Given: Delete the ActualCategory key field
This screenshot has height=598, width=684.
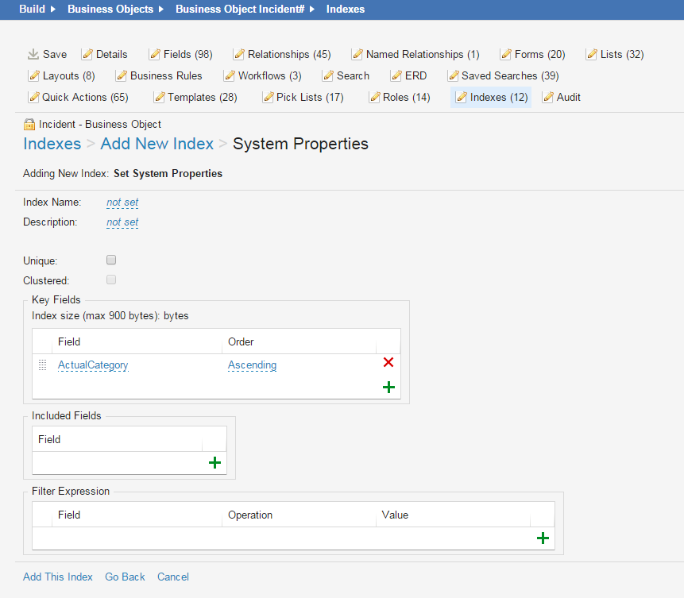Looking at the screenshot, I should pos(388,362).
